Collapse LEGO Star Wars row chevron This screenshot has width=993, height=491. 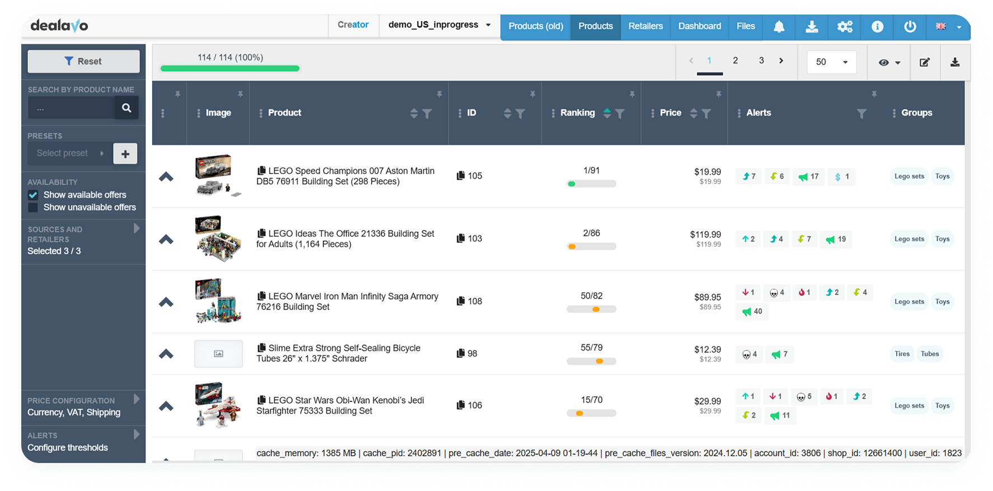[166, 406]
